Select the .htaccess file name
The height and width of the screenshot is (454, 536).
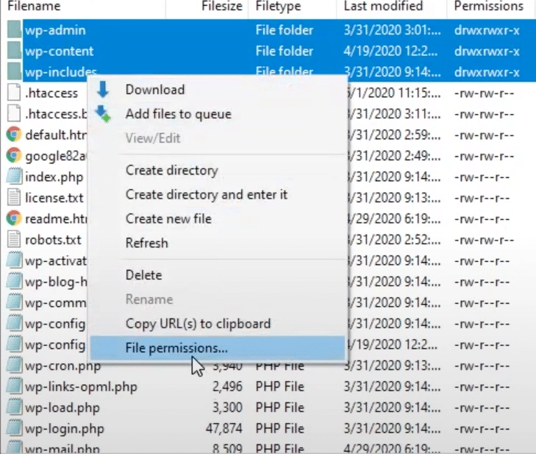(x=51, y=93)
